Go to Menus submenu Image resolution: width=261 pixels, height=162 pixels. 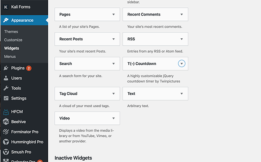10,56
